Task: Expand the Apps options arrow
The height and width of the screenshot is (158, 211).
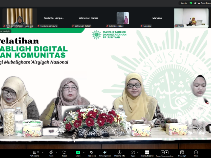Action: (x=137, y=152)
